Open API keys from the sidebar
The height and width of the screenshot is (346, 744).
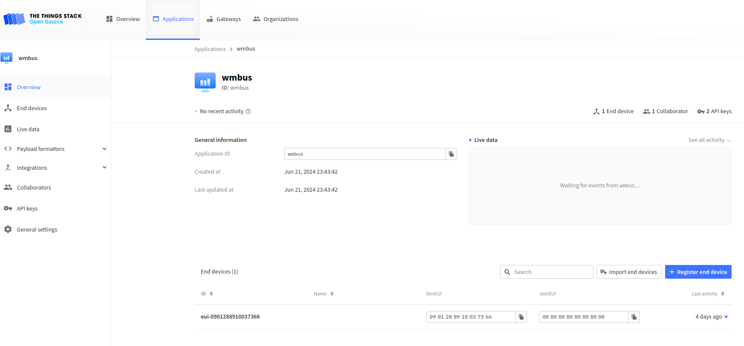click(x=27, y=208)
